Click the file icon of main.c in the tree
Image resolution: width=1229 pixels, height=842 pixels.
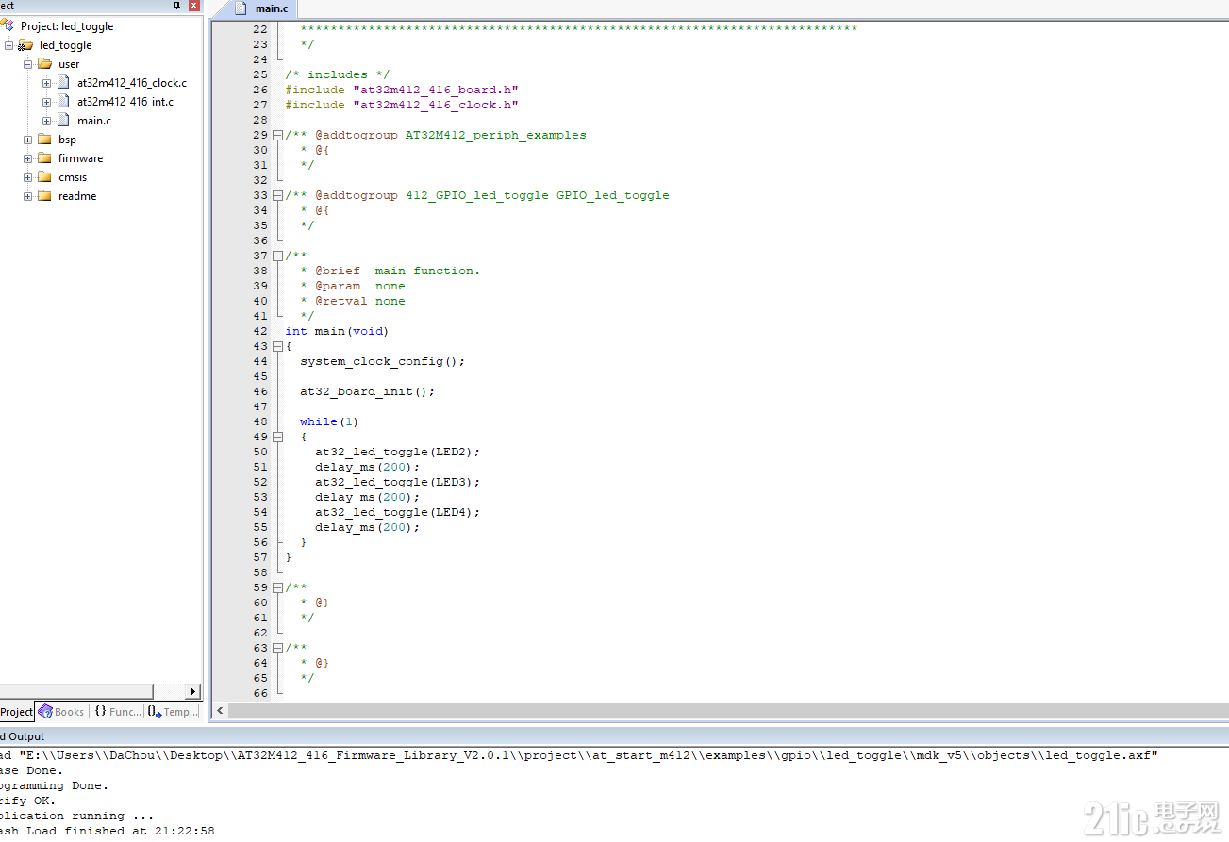click(63, 121)
